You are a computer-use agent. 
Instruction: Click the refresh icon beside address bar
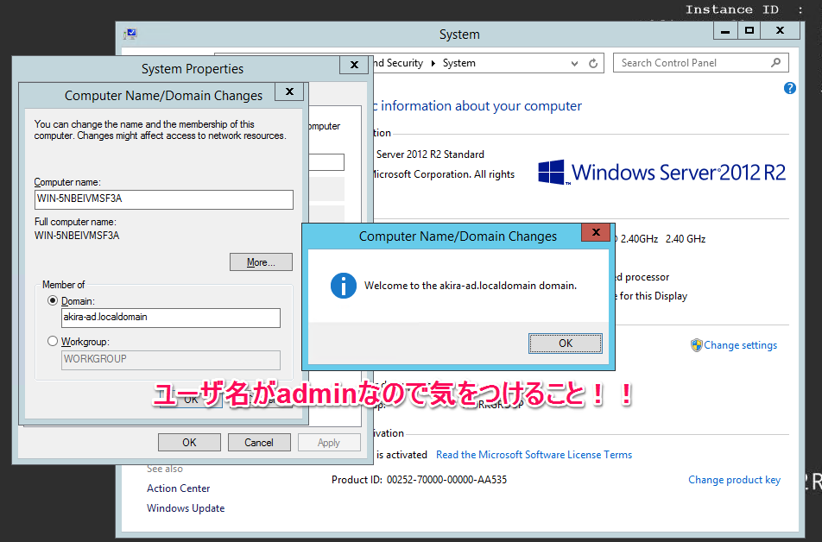click(x=593, y=63)
